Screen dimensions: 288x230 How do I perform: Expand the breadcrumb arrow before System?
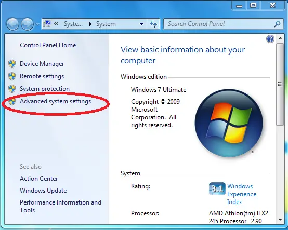pyautogui.click(x=90, y=24)
